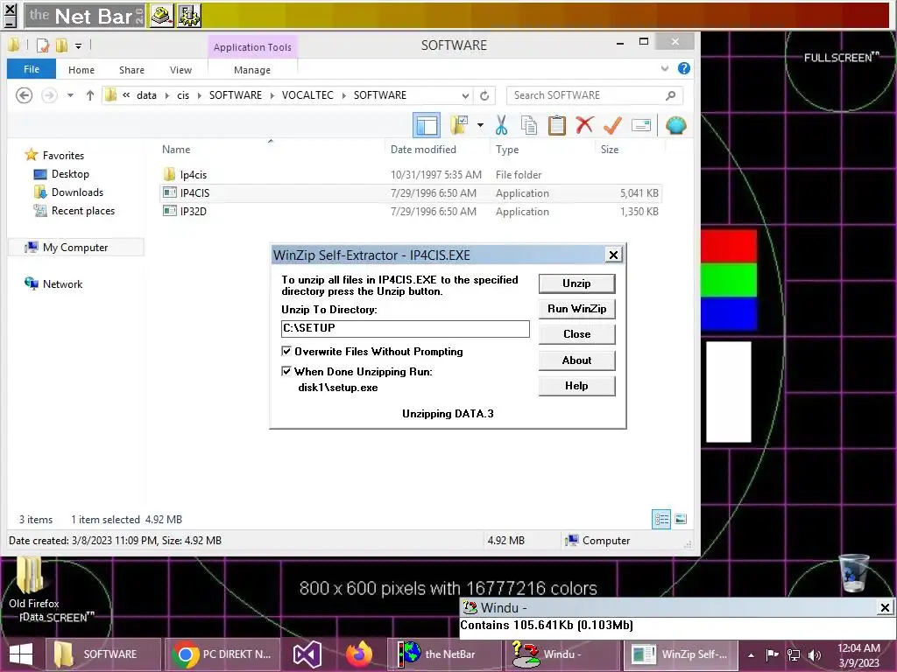Click the orange checkmark Properties icon
Viewport: 897px width, 672px height.
tap(612, 124)
